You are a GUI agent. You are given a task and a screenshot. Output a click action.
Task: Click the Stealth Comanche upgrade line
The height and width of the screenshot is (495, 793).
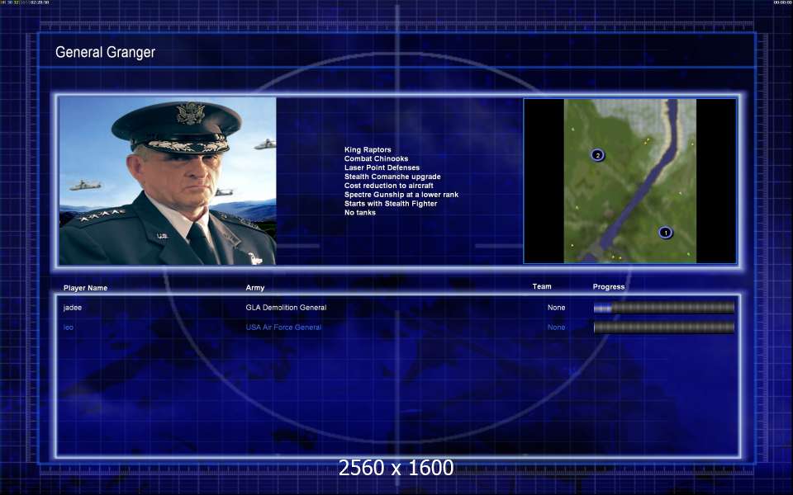(x=392, y=177)
